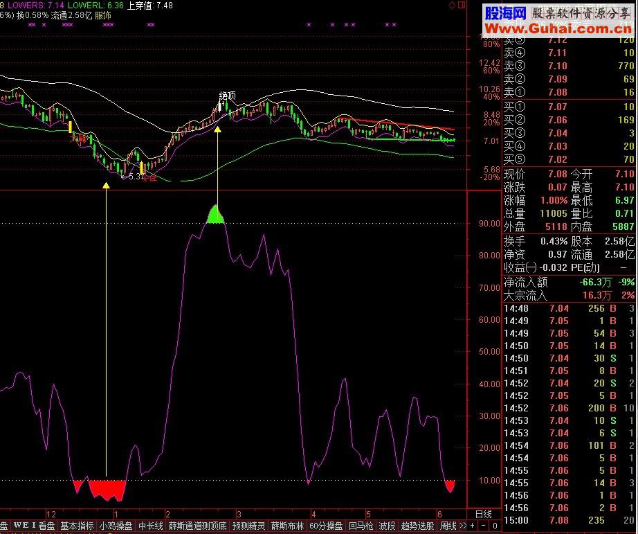Click the 10.00 scale label on indicator axis

[x=489, y=480]
